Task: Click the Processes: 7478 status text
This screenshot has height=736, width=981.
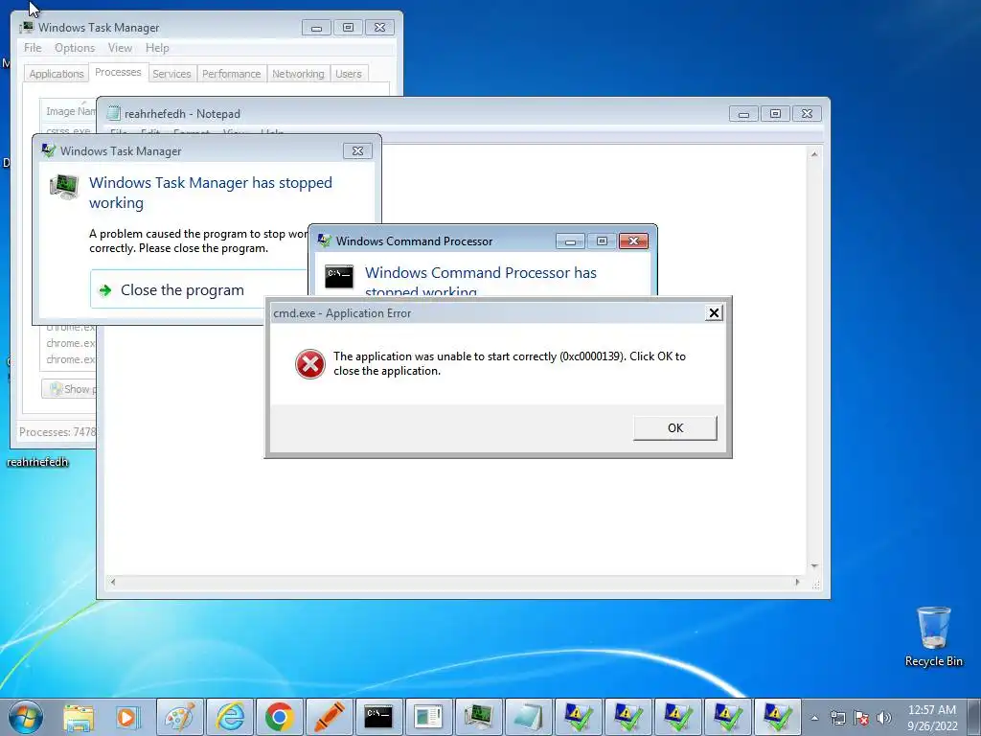Action: tap(57, 432)
